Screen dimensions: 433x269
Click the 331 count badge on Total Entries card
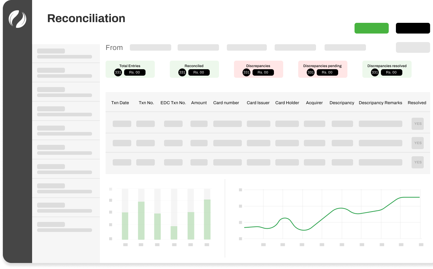coord(118,72)
